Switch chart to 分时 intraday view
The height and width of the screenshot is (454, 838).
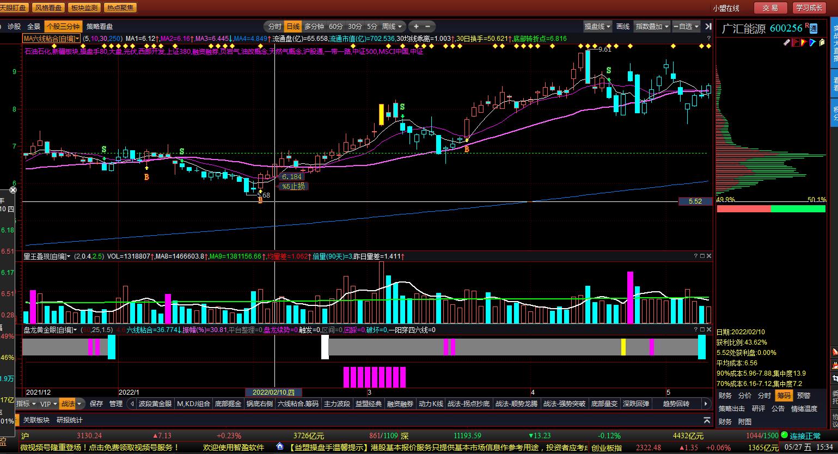pos(274,26)
